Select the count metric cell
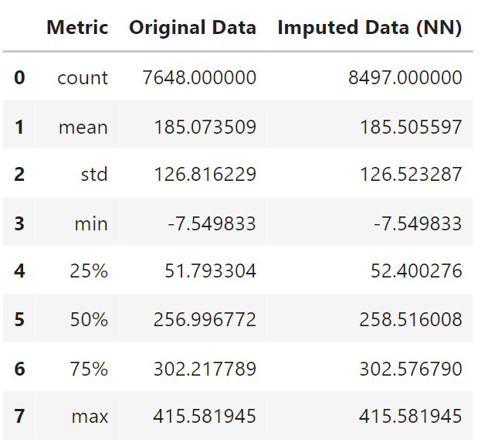 coord(83,77)
